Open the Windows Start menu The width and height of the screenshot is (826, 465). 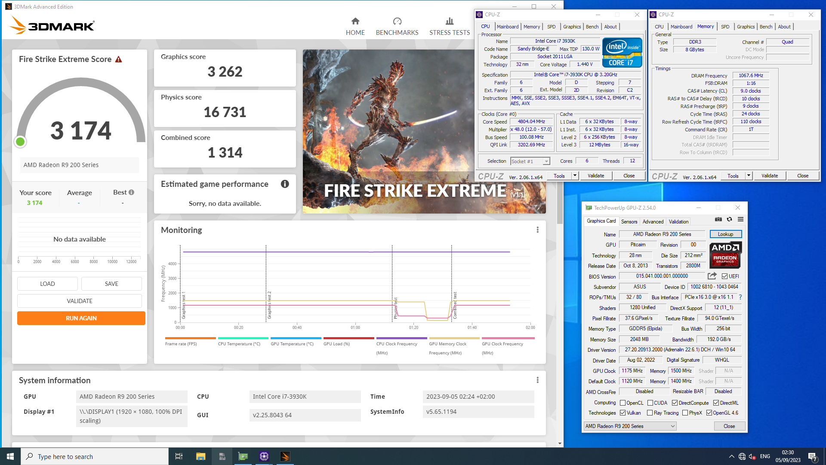pyautogui.click(x=10, y=456)
